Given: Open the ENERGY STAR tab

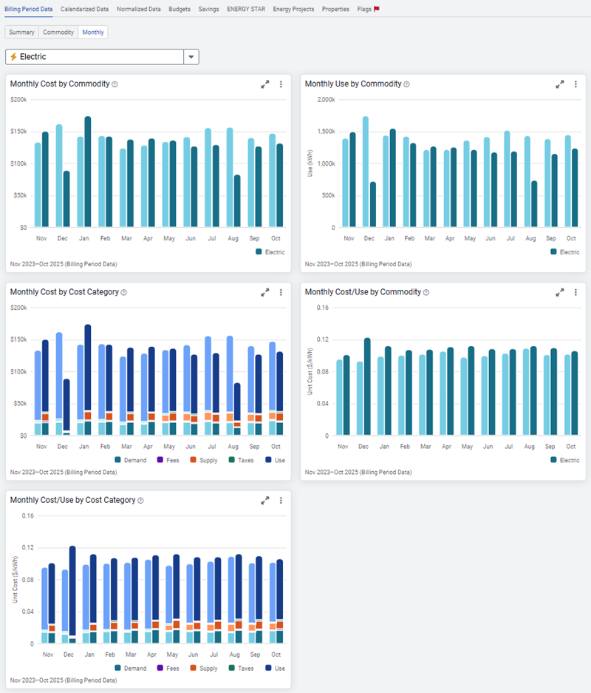Looking at the screenshot, I should pos(246,9).
